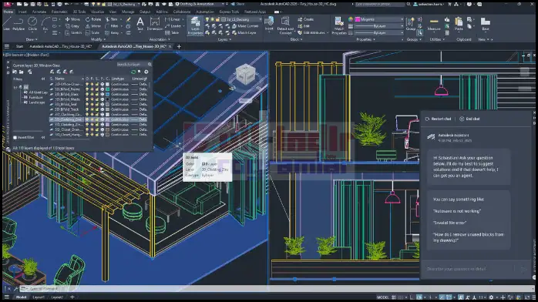Expand the Modify panel flyout
Image resolution: width=538 pixels, height=302 pixels.
pyautogui.click(x=98, y=40)
